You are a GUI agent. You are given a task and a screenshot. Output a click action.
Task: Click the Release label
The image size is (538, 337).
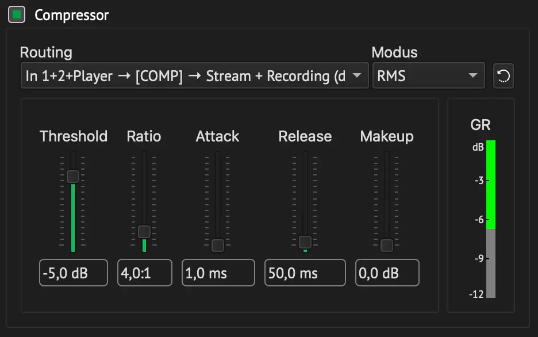pyautogui.click(x=305, y=136)
